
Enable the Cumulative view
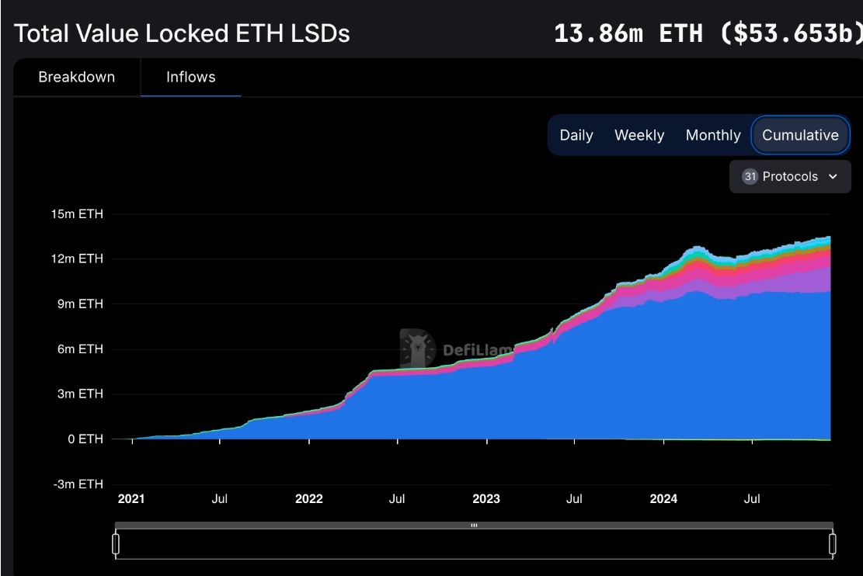click(800, 135)
